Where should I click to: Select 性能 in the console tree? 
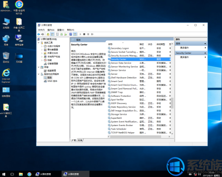coord(49,60)
